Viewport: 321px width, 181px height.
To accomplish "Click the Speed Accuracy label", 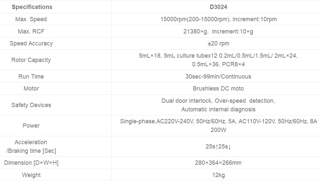I will pos(31,43).
